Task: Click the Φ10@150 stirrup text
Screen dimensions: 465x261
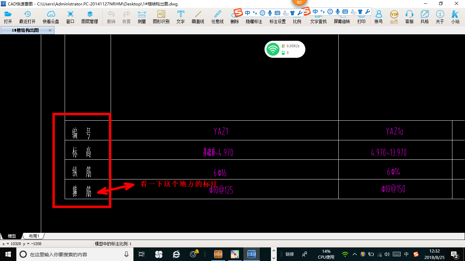Action: point(393,189)
